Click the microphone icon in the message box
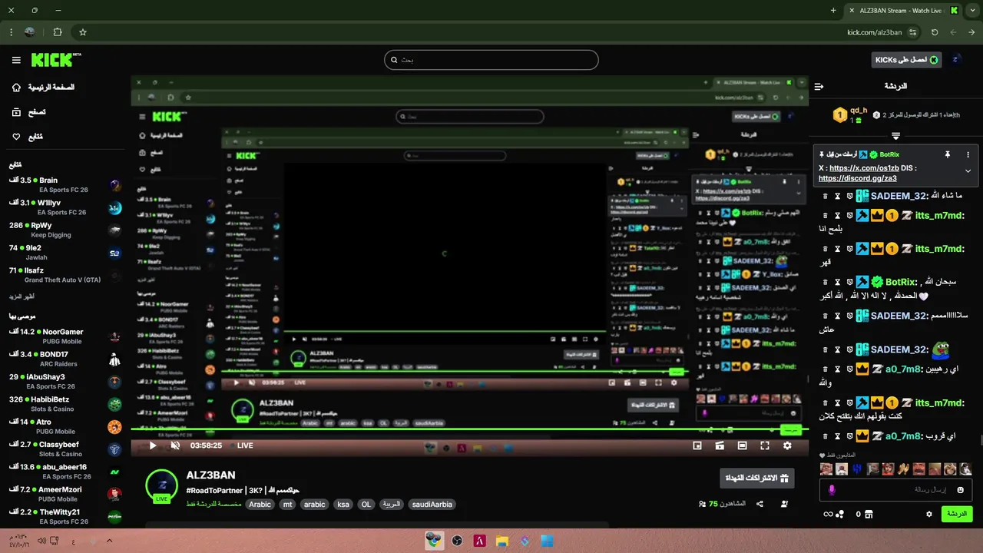Image resolution: width=983 pixels, height=553 pixels. (831, 489)
